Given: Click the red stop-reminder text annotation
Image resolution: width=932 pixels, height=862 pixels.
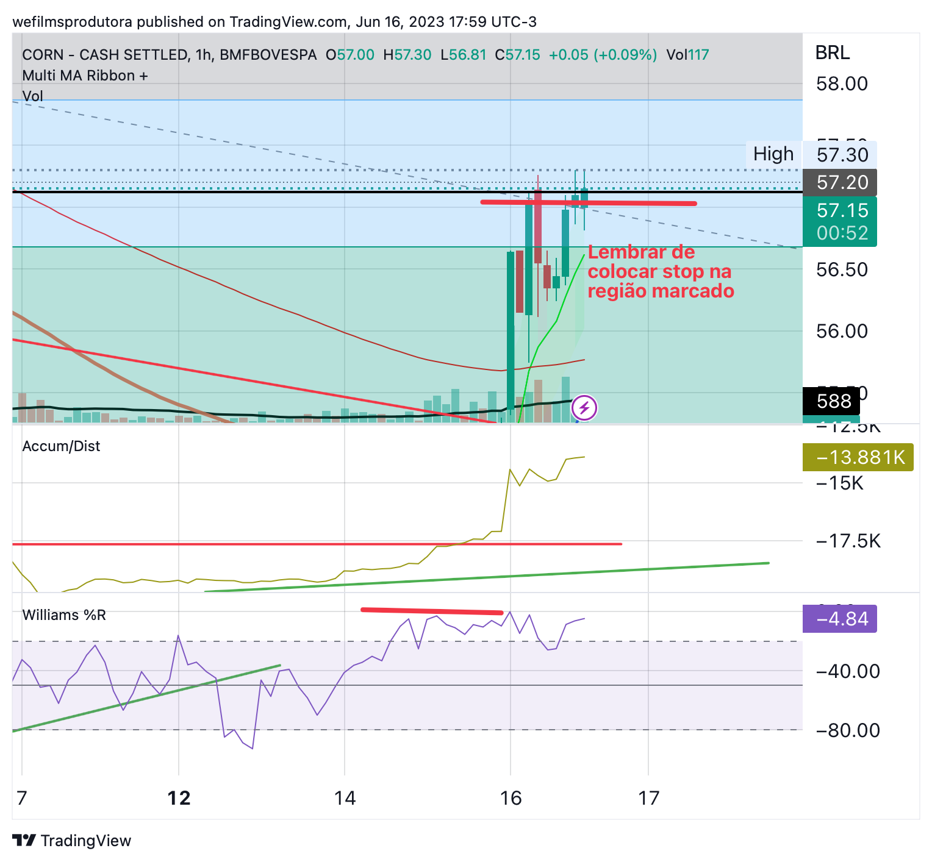Looking at the screenshot, I should pyautogui.click(x=661, y=271).
